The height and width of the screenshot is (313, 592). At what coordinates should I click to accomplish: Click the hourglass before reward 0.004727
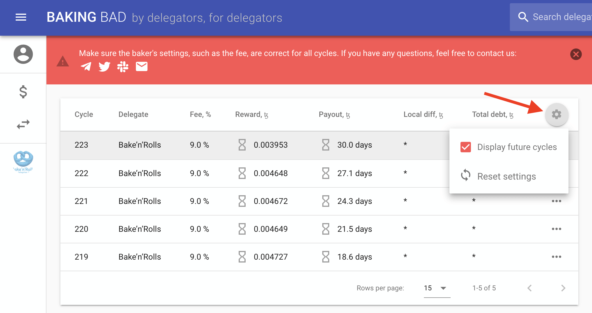(242, 257)
